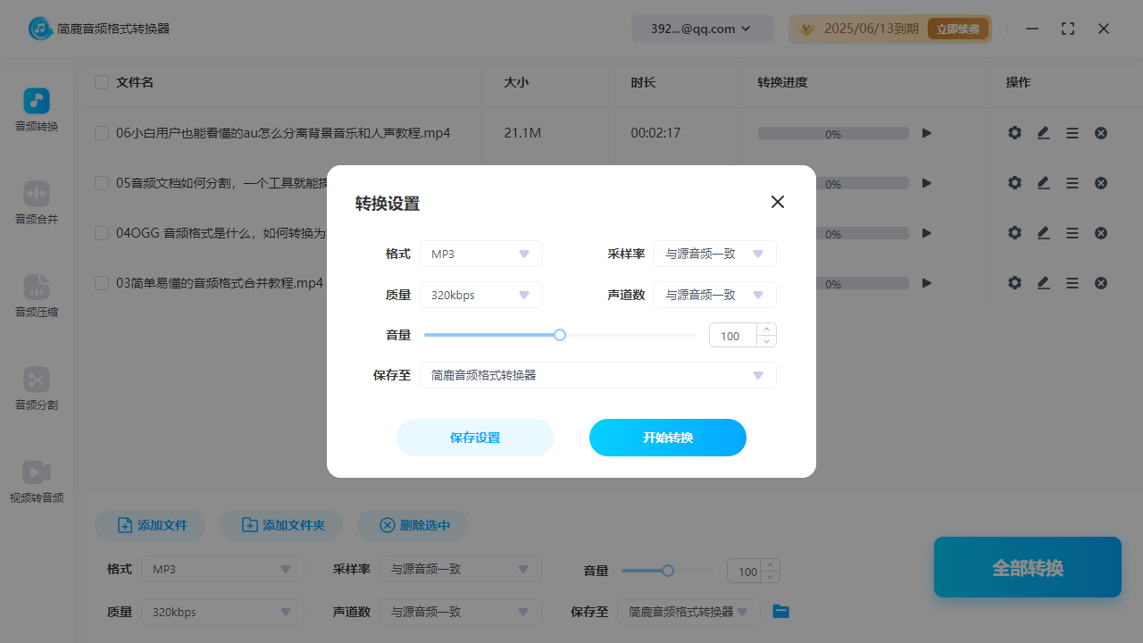The image size is (1143, 643).
Task: Open the 声道数 dropdown in the dialog
Action: (714, 295)
